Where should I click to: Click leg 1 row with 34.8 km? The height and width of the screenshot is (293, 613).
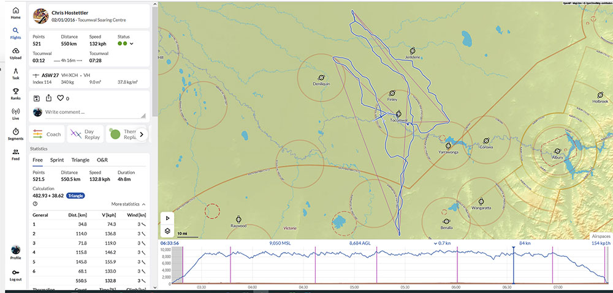(x=89, y=224)
